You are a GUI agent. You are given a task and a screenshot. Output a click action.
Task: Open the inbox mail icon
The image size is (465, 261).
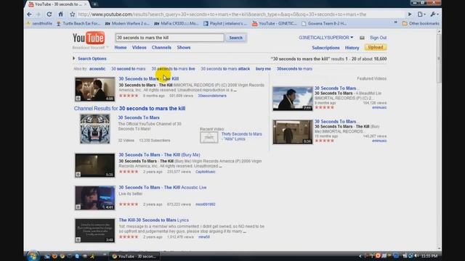tap(362, 38)
